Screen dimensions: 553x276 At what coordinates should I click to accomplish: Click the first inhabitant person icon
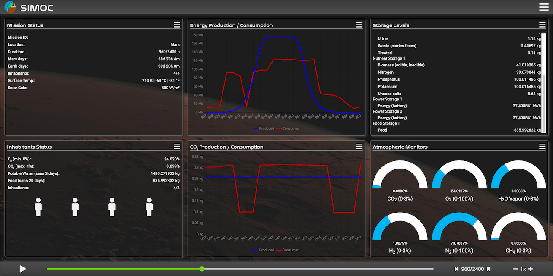point(38,207)
